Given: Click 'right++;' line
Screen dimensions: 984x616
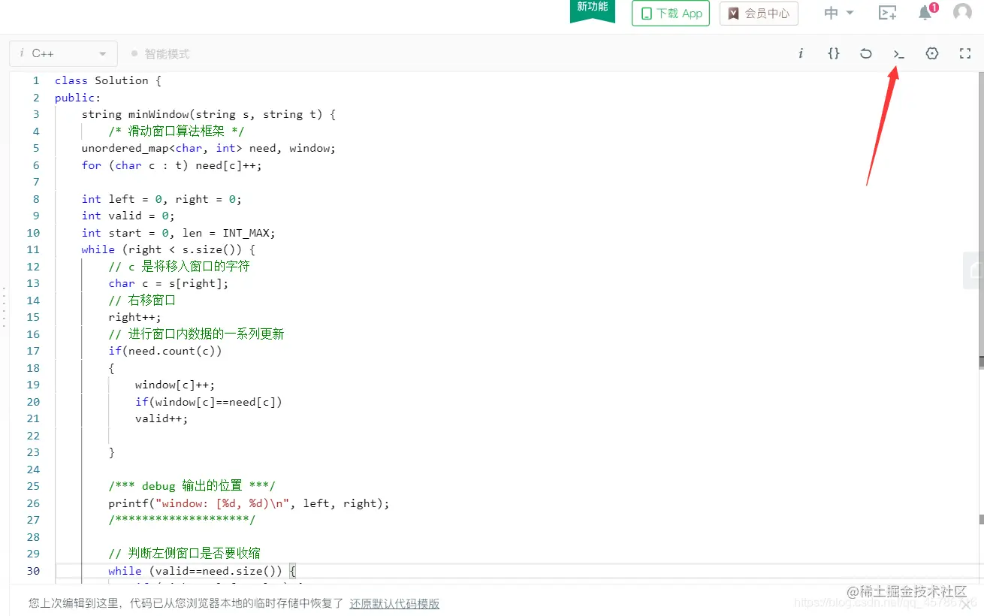Looking at the screenshot, I should pyautogui.click(x=134, y=317).
